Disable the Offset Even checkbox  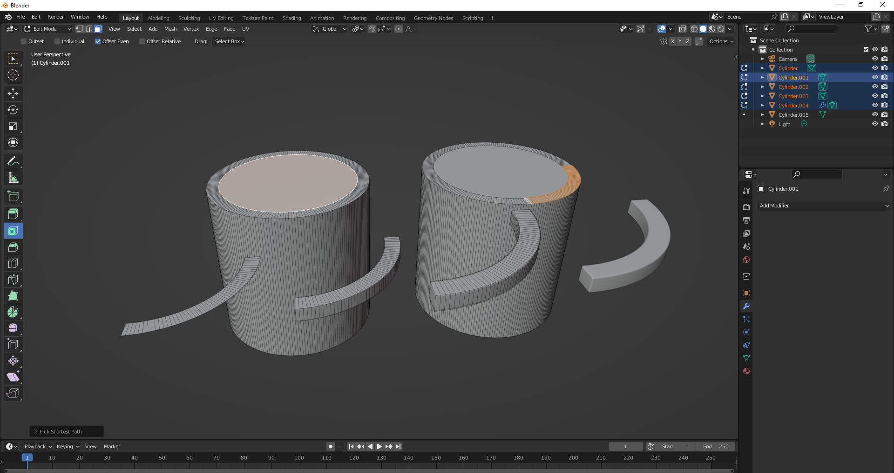pos(98,41)
